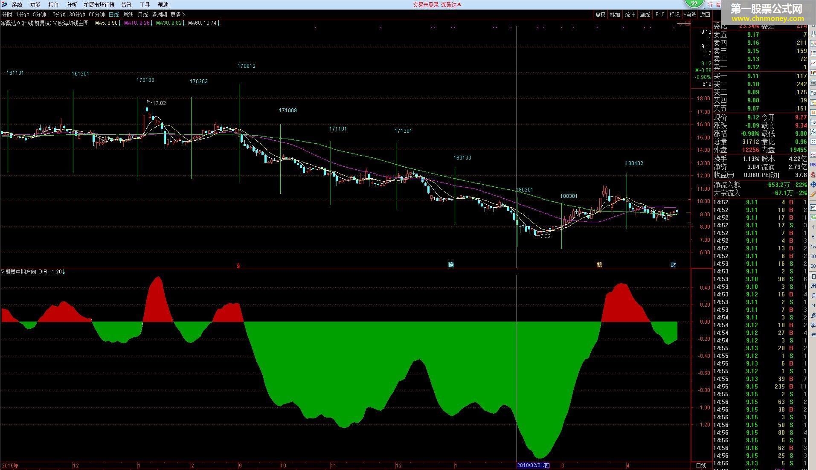Open the 报价 menu
816x470 pixels.
point(54,5)
